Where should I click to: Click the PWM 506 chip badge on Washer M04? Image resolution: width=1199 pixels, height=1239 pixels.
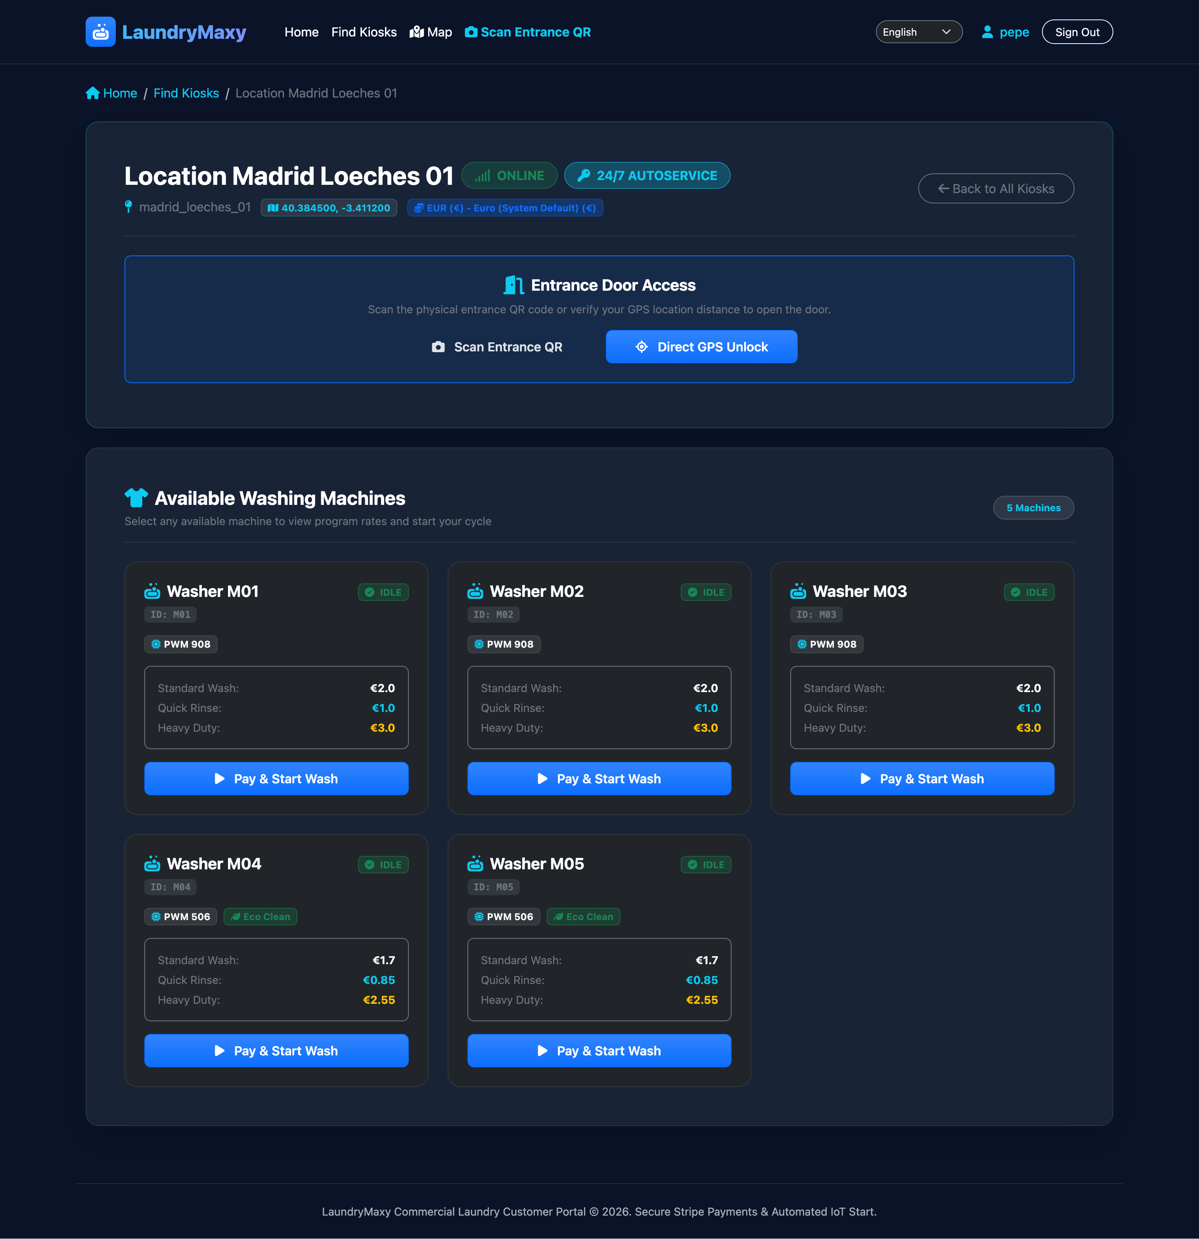click(181, 917)
